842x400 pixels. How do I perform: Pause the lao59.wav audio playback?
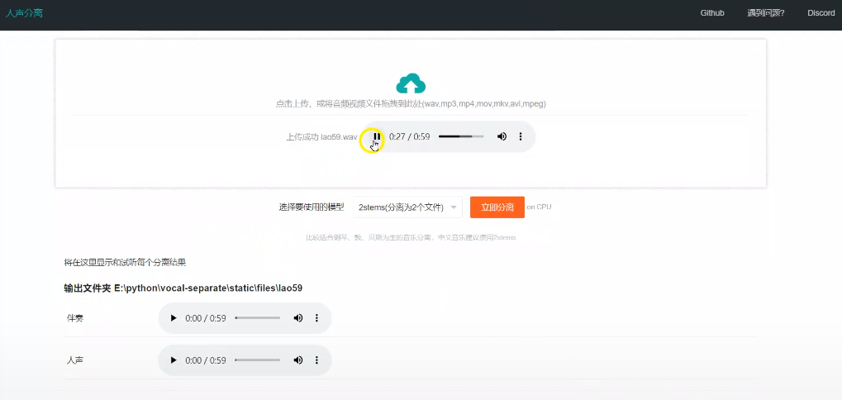(377, 136)
